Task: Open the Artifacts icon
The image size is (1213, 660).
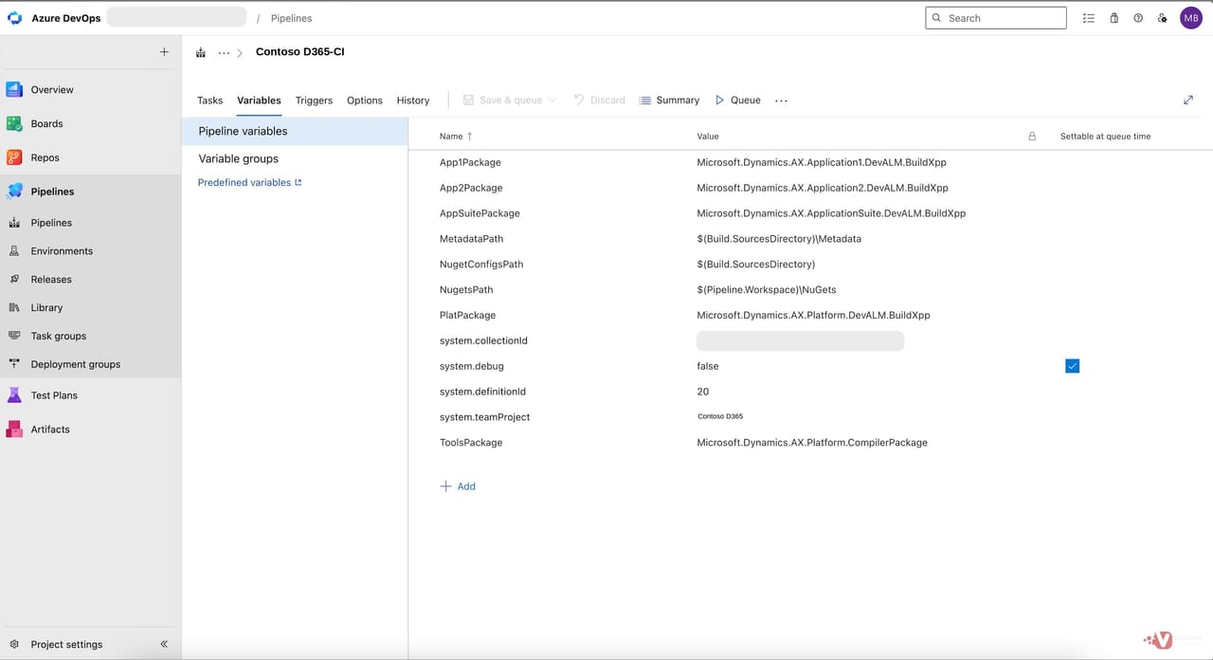Action: pyautogui.click(x=14, y=430)
